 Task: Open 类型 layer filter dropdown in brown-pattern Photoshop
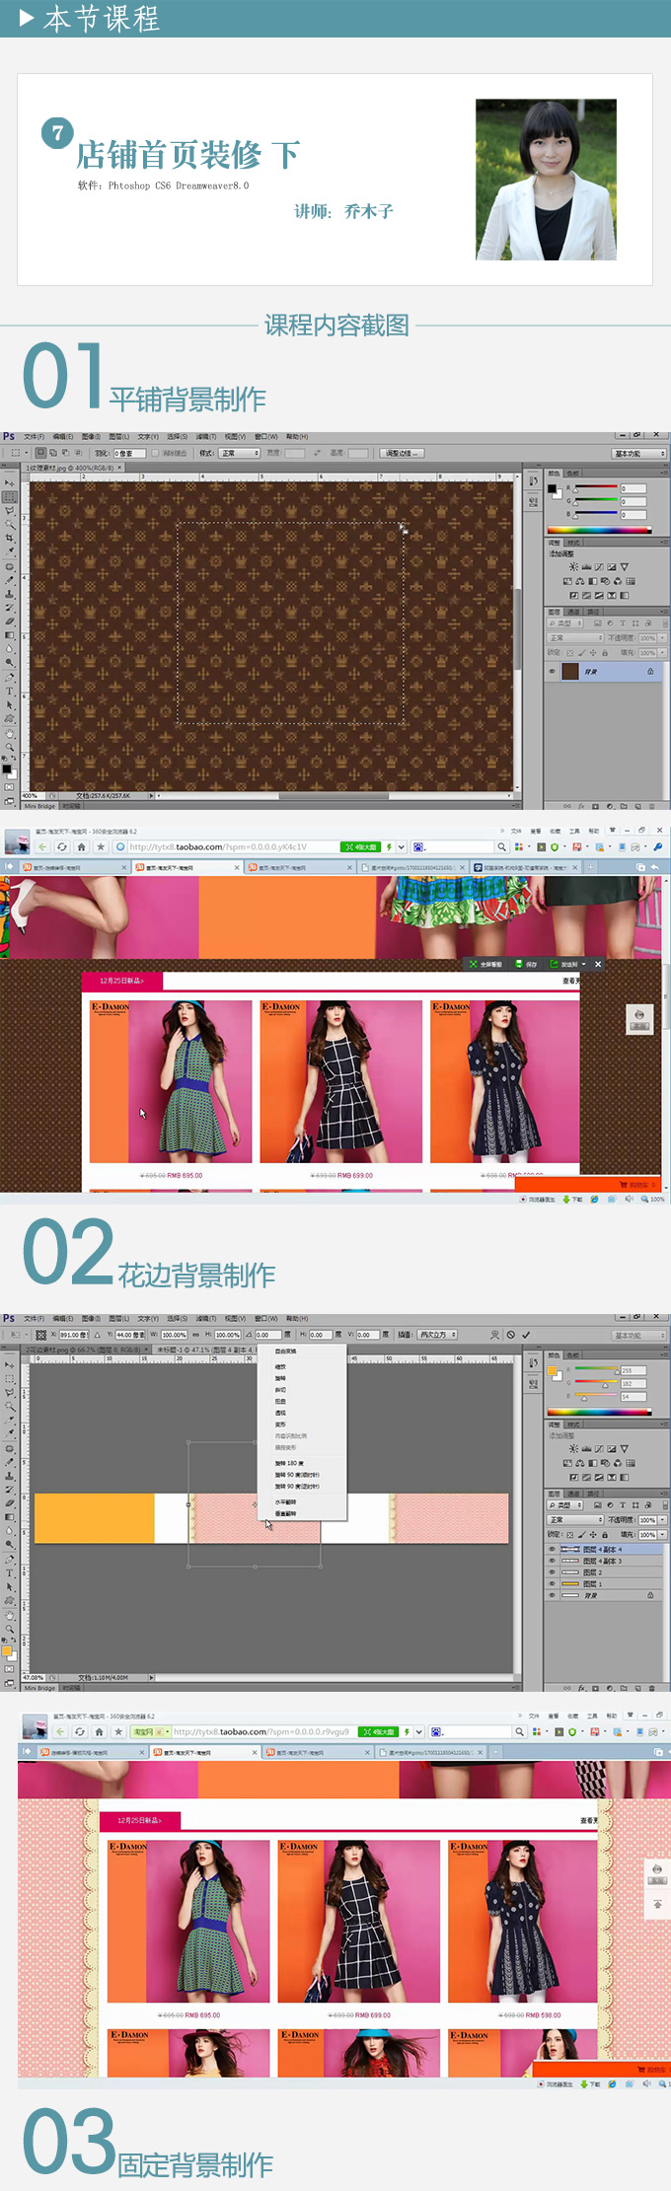click(x=564, y=623)
